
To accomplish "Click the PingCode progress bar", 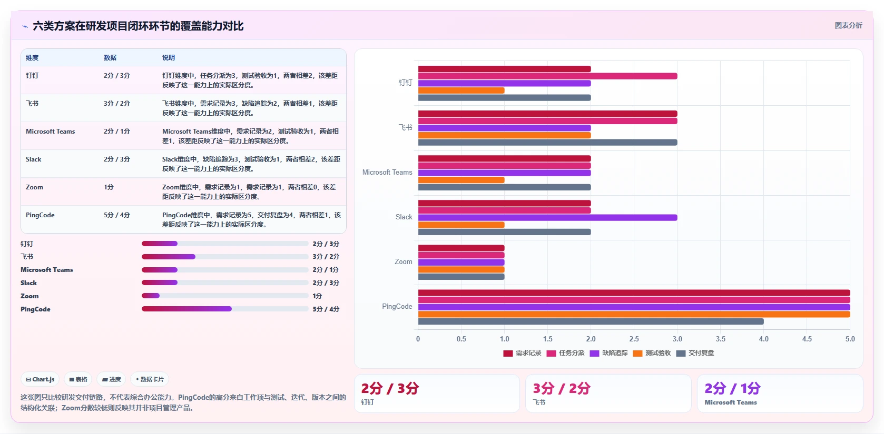I will (225, 309).
